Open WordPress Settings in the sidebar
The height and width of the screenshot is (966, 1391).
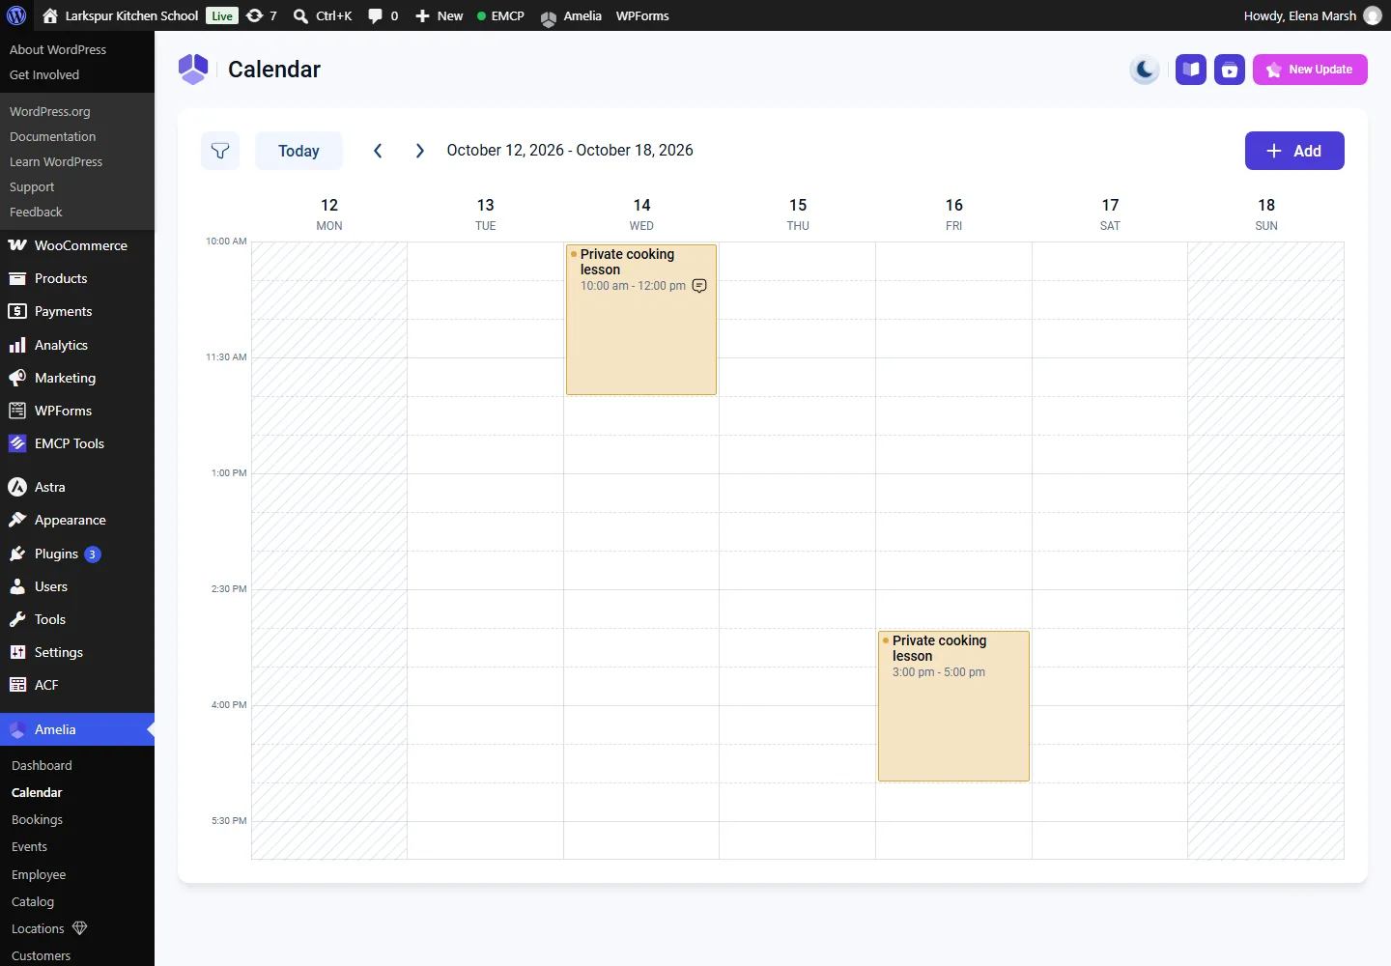point(77,652)
